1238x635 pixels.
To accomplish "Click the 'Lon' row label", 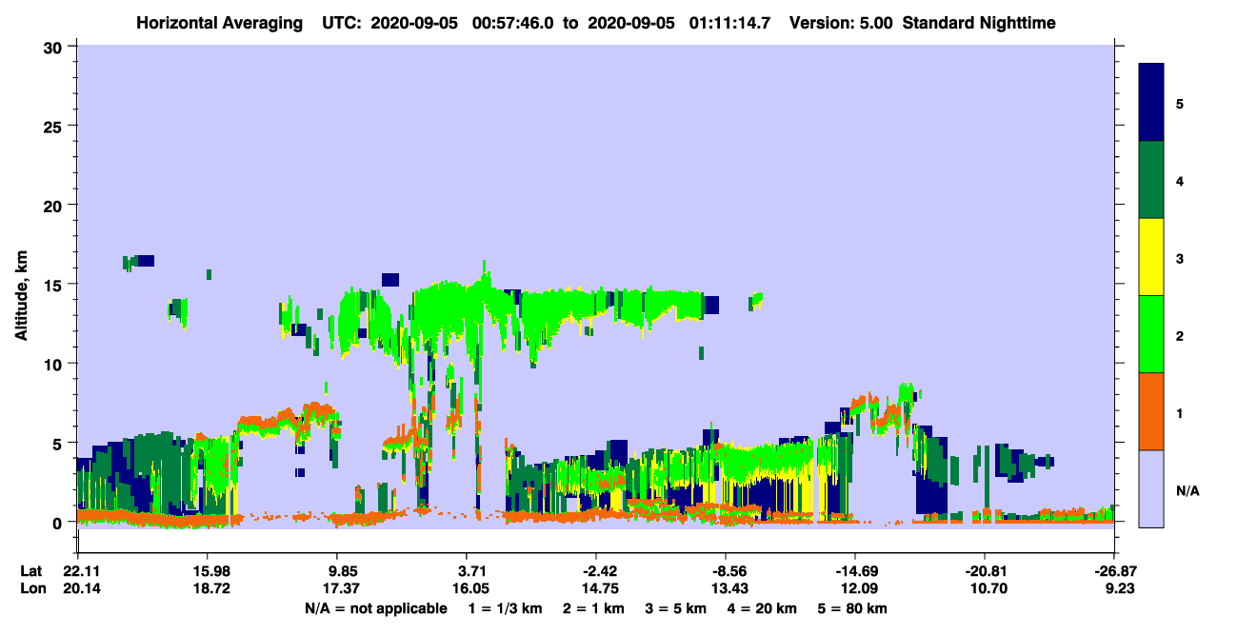I will tap(31, 588).
